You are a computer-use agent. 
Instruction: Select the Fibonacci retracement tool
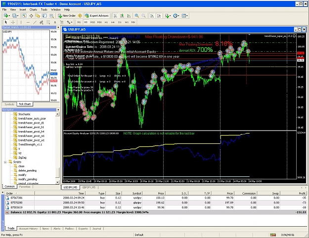coord(48,22)
